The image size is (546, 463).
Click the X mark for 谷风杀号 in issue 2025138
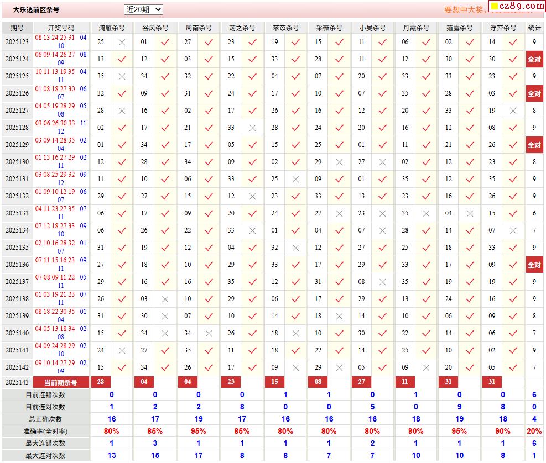click(165, 299)
